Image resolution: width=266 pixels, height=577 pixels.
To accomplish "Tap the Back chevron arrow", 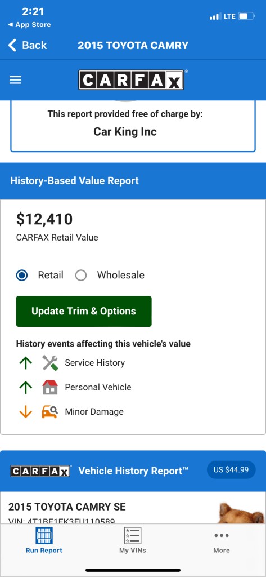I will point(12,45).
